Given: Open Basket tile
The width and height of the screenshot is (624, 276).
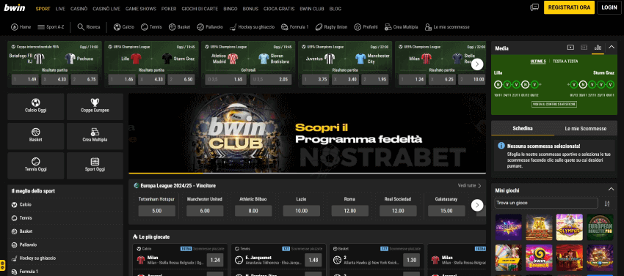Looking at the screenshot, I should point(36,136).
